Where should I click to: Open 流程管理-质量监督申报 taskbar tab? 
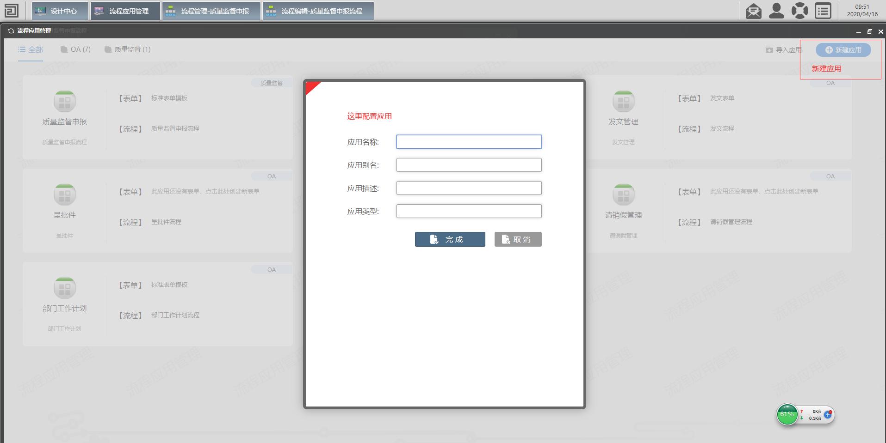pos(211,11)
